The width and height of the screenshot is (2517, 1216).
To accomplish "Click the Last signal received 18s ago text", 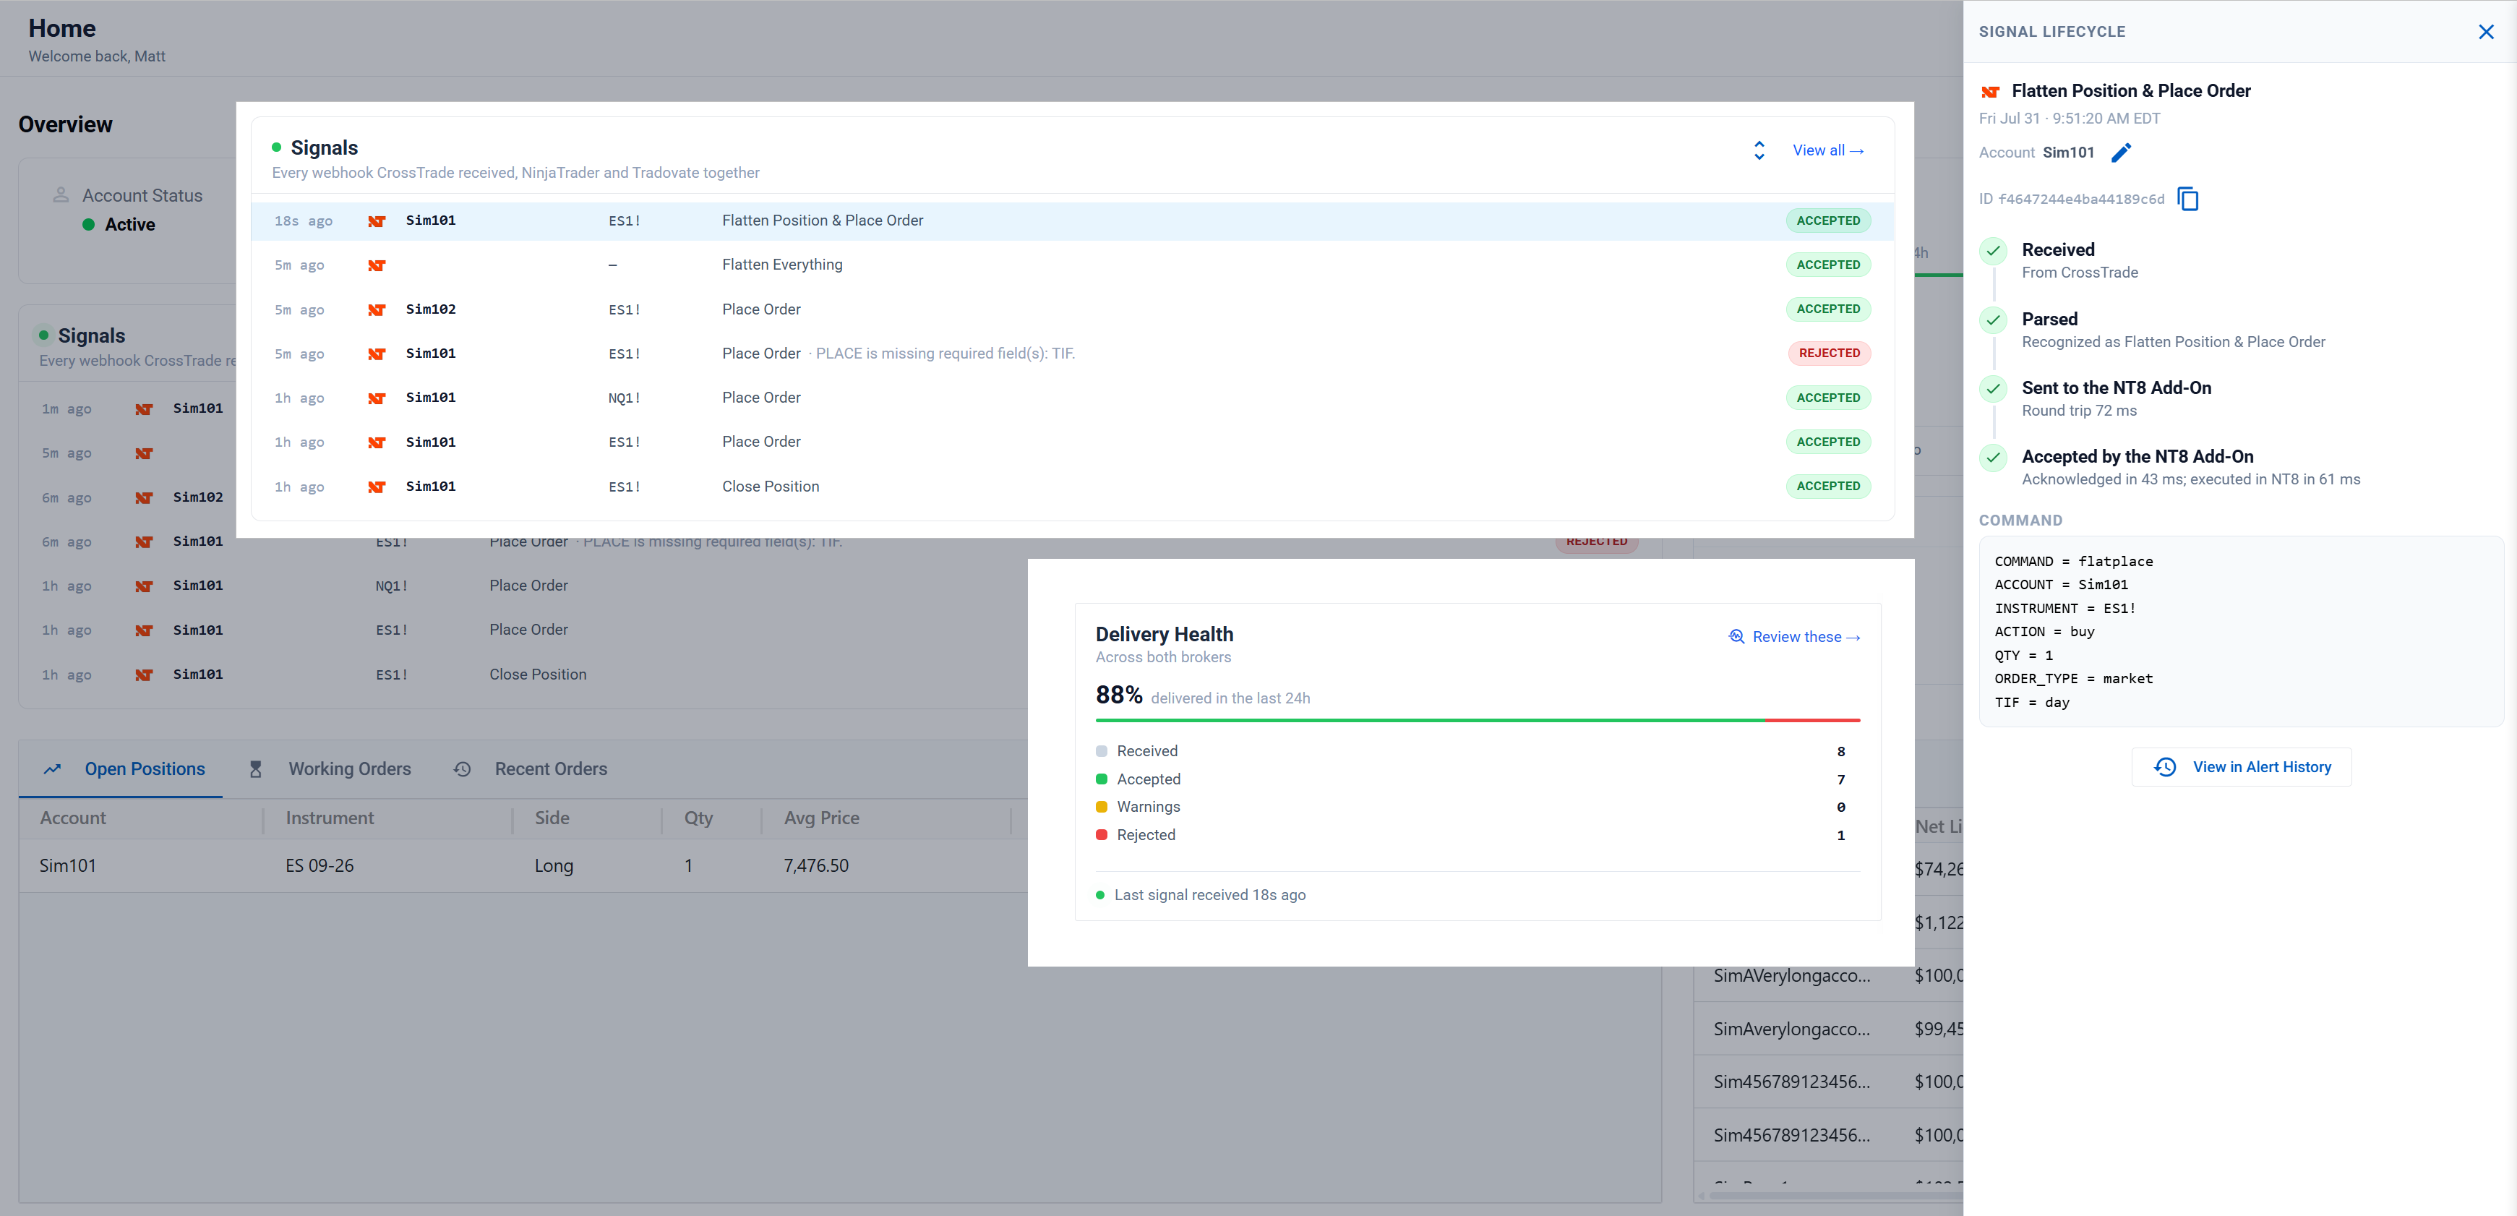I will click(x=1209, y=894).
